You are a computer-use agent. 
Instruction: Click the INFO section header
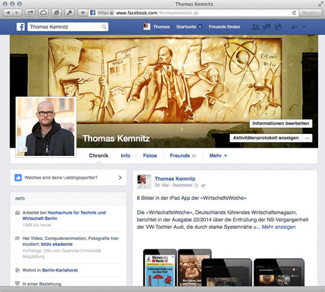pyautogui.click(x=20, y=199)
